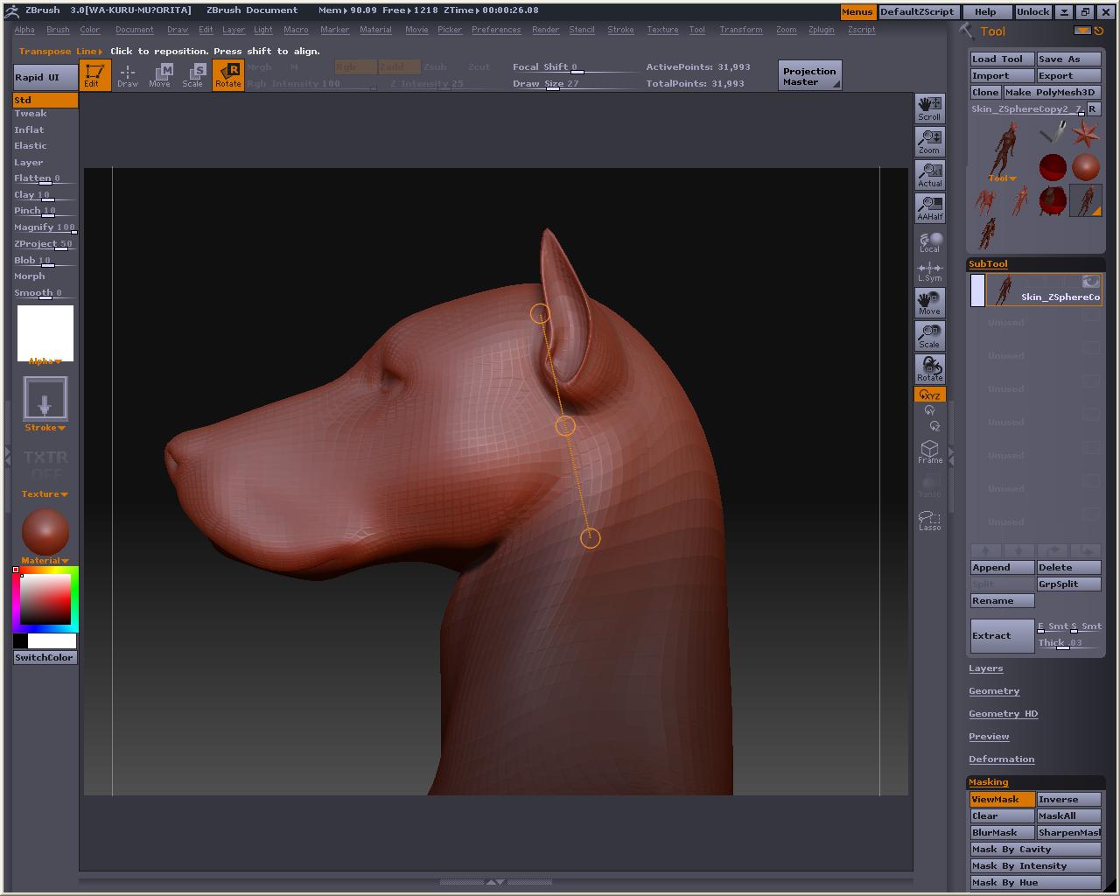Image resolution: width=1120 pixels, height=896 pixels.
Task: Open the Preferences menu
Action: [495, 30]
